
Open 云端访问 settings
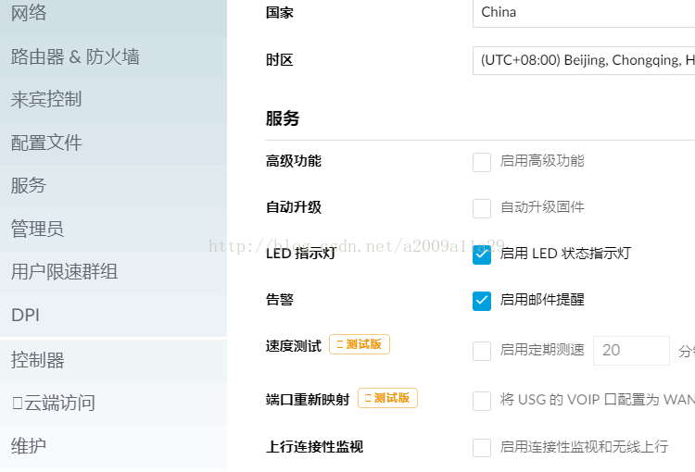pos(54,403)
